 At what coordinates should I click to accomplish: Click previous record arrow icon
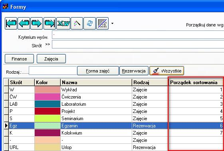click(x=24, y=23)
